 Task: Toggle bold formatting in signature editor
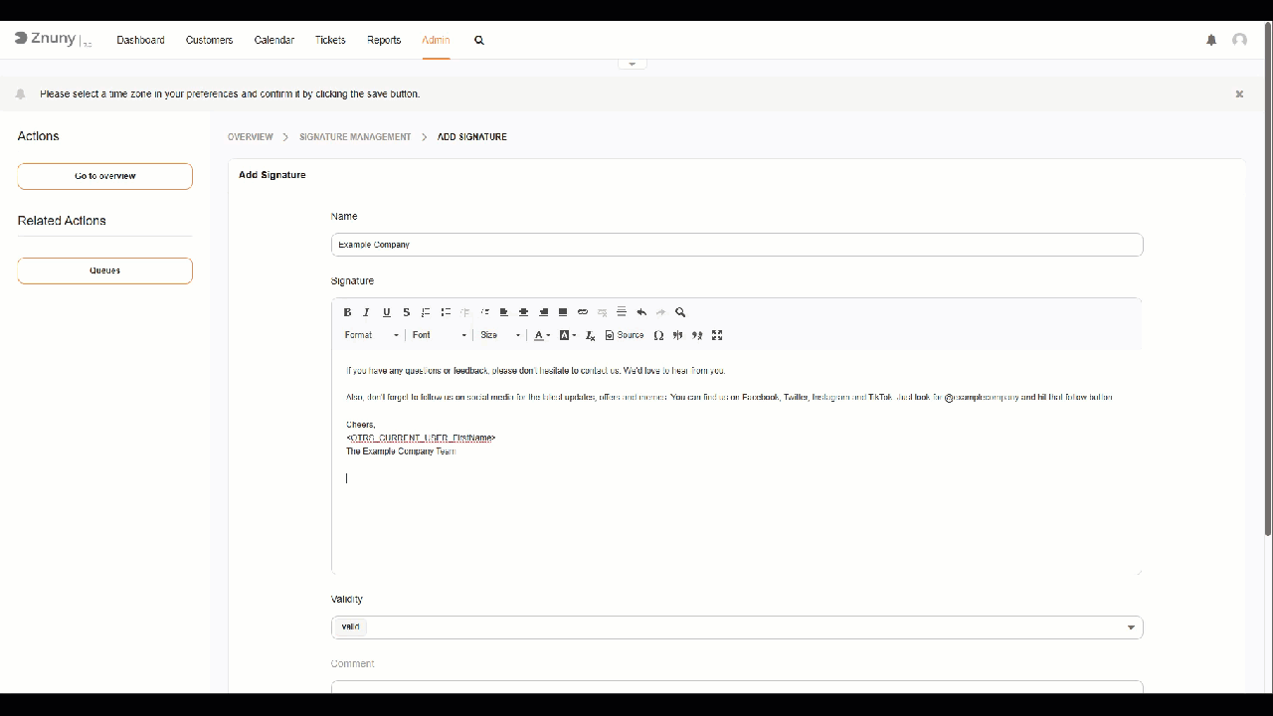(347, 312)
